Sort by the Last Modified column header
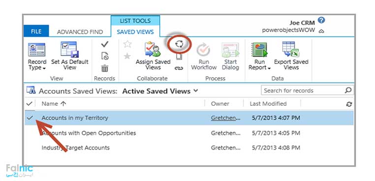The image size is (375, 181). click(268, 104)
